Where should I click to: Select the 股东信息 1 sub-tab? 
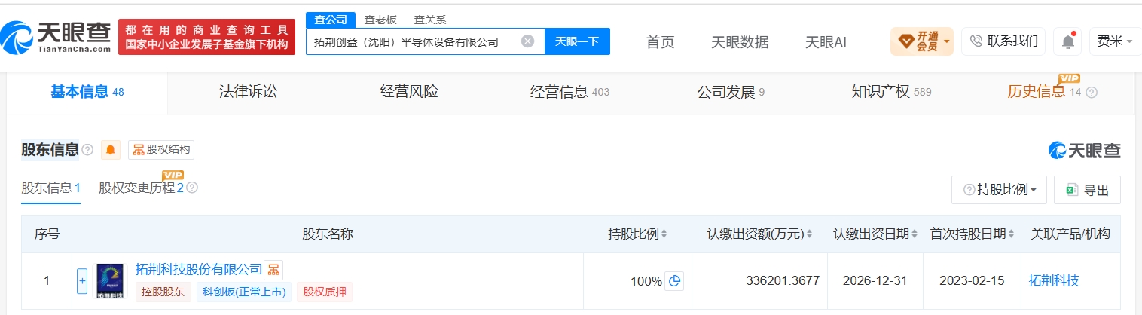point(50,188)
